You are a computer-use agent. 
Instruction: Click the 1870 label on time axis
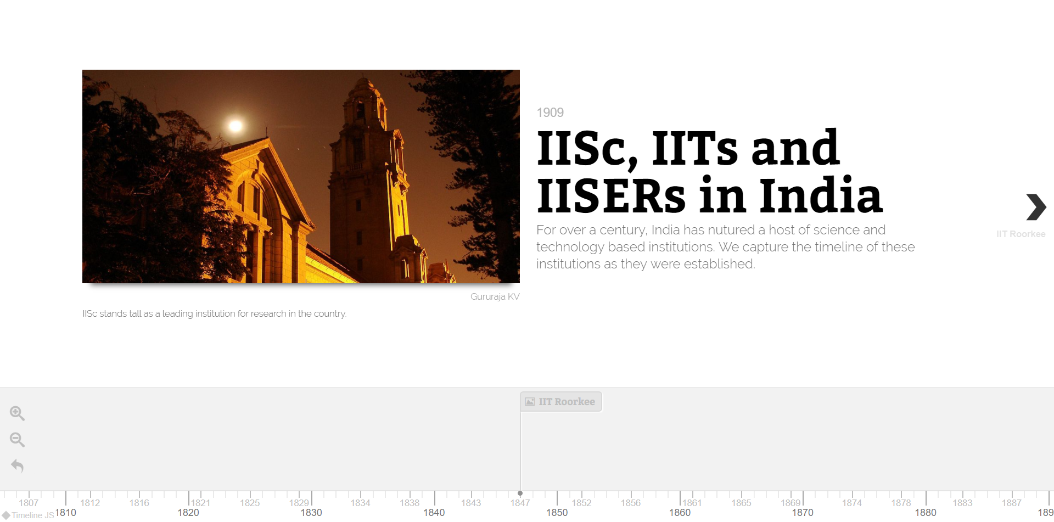pyautogui.click(x=803, y=512)
